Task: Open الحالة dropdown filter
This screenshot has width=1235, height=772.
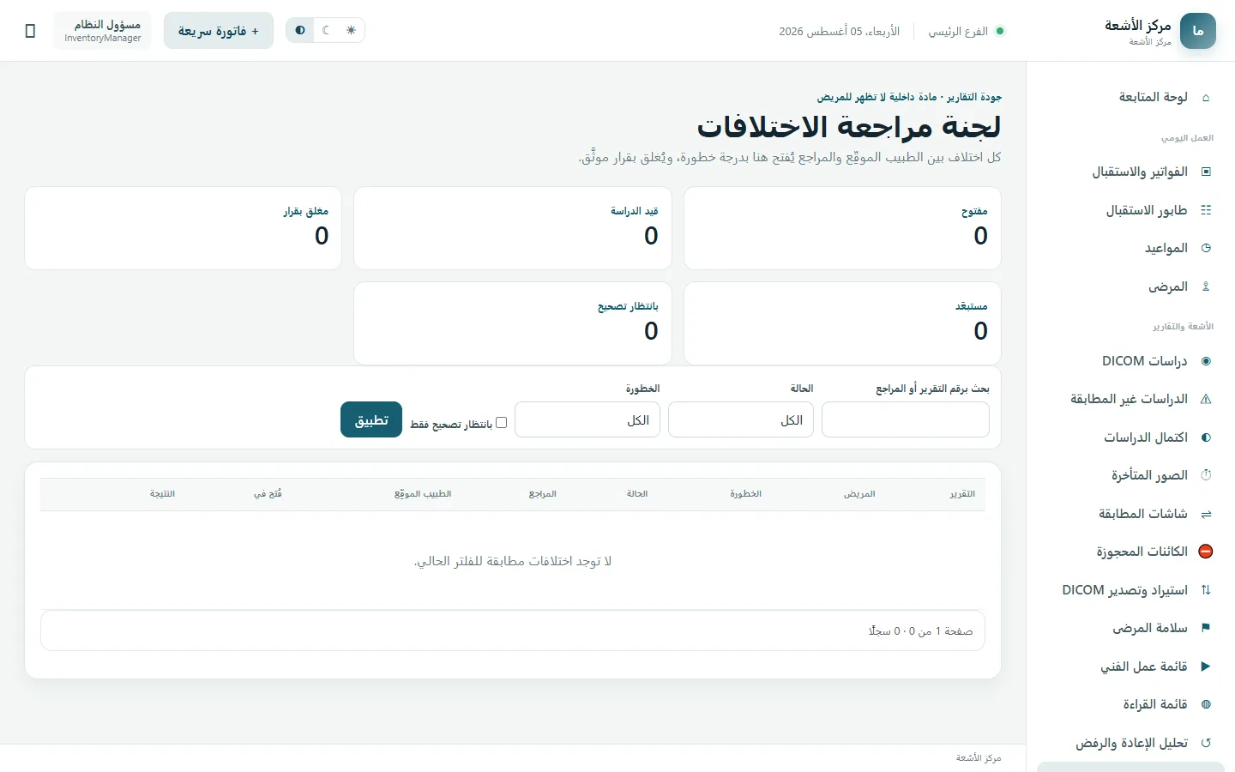Action: (741, 420)
